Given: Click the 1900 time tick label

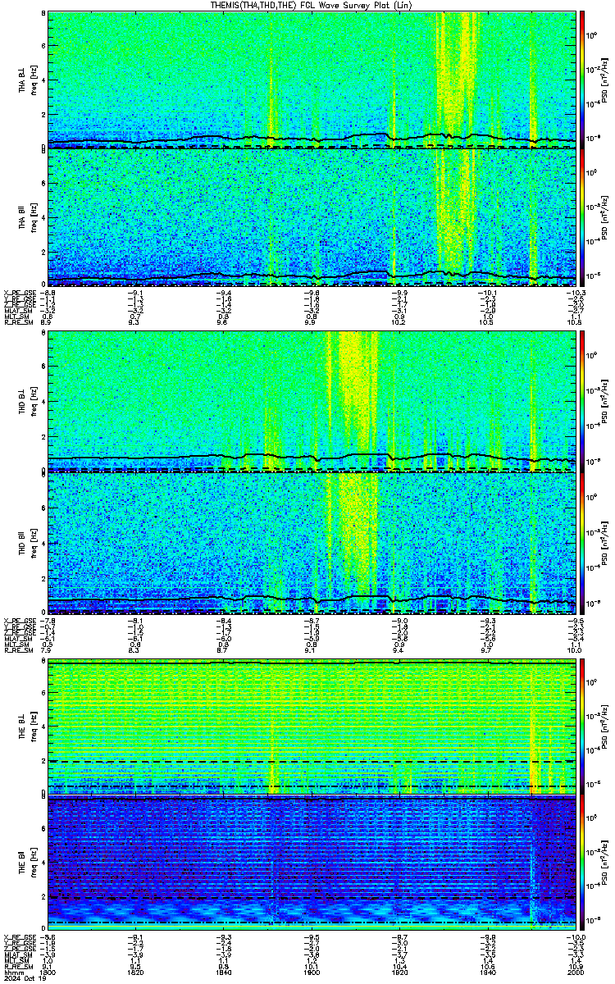Looking at the screenshot, I should pos(311,972).
